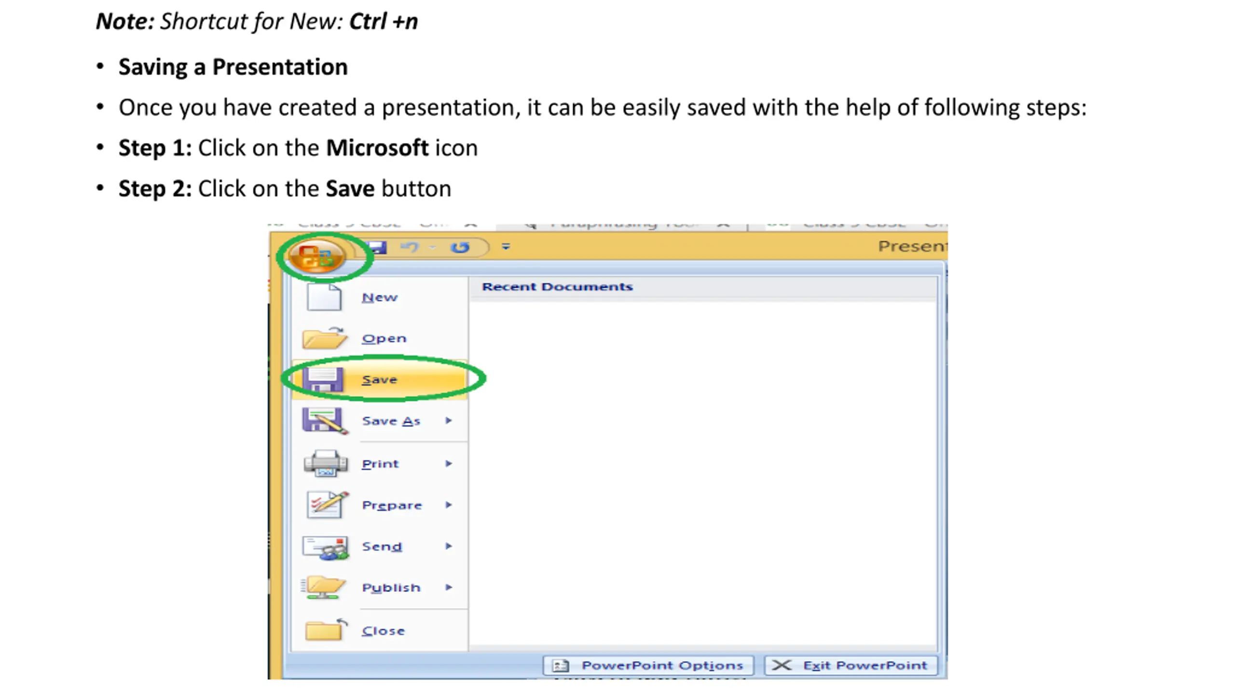Select the highlighted Save menu entry
This screenshot has width=1235, height=694.
pos(379,380)
